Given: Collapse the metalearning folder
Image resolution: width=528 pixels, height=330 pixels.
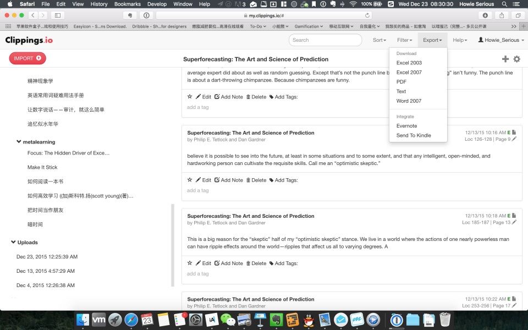Looking at the screenshot, I should [19, 142].
